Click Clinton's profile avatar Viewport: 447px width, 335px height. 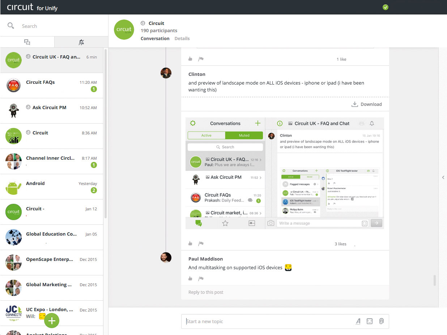166,73
